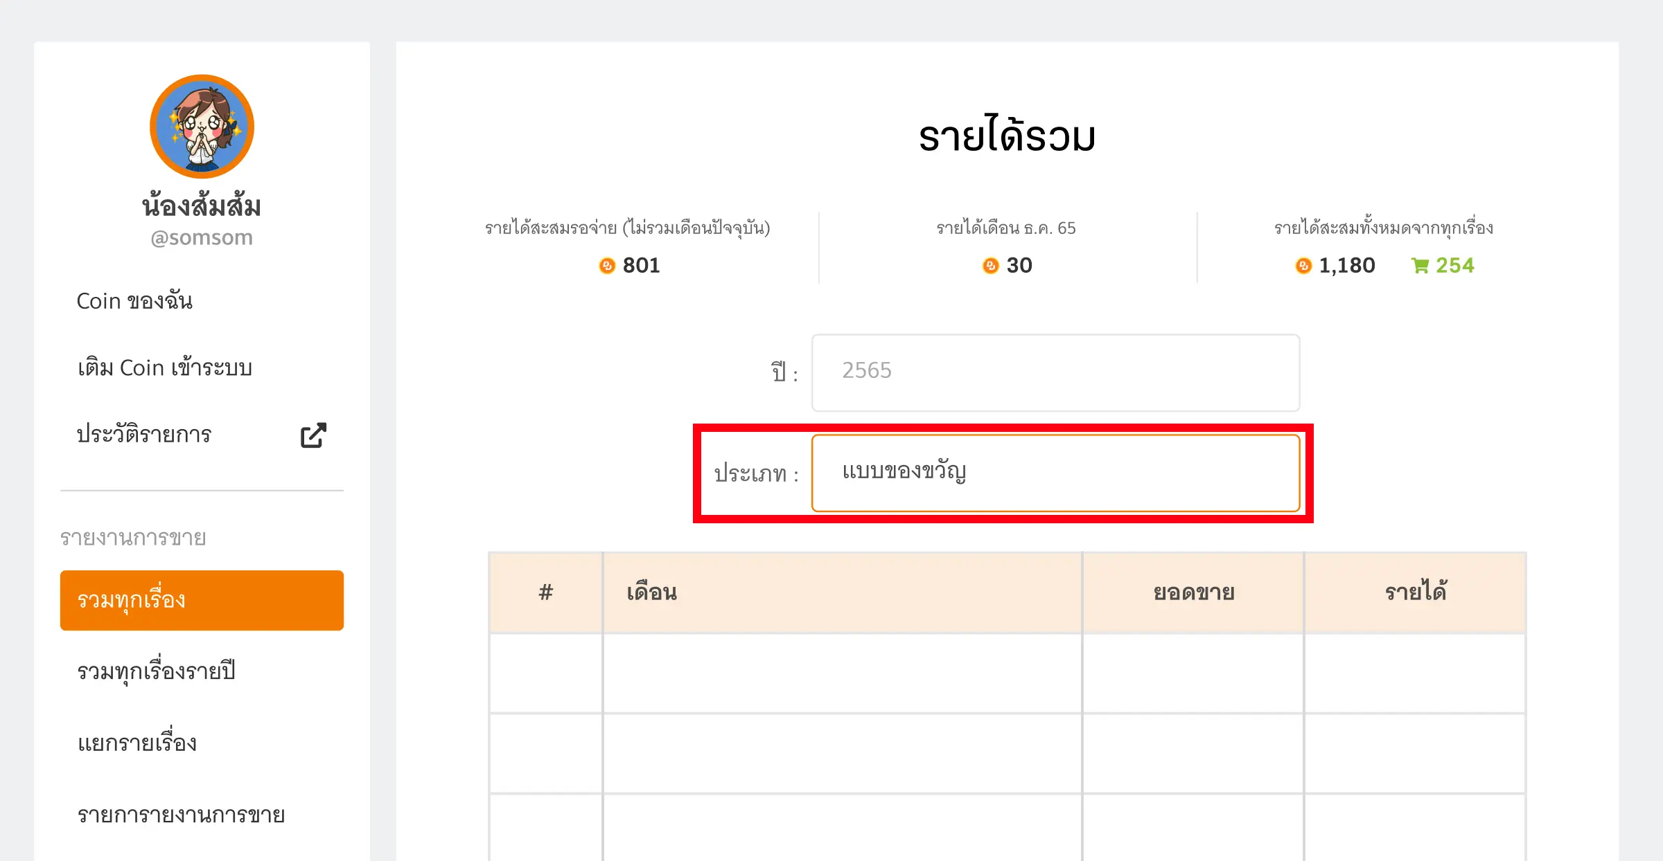This screenshot has width=1663, height=861.
Task: Select the รวมทุกเรื่อง menu item
Action: [202, 599]
